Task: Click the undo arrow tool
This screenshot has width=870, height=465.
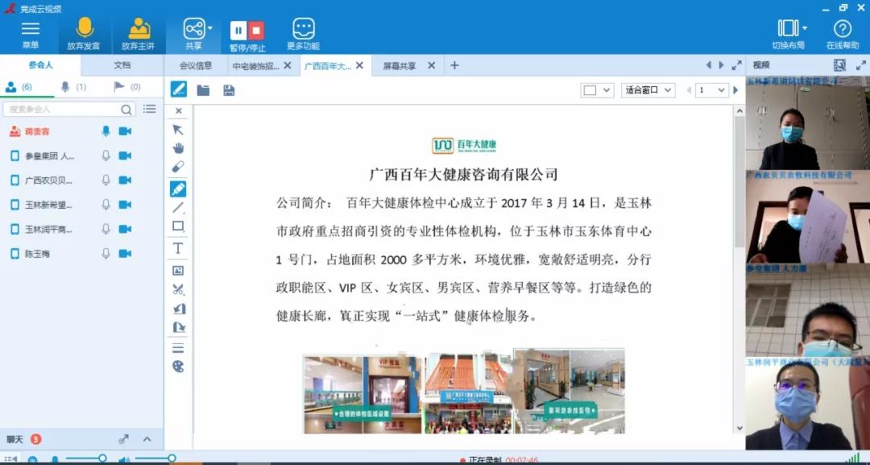Action: (x=179, y=309)
